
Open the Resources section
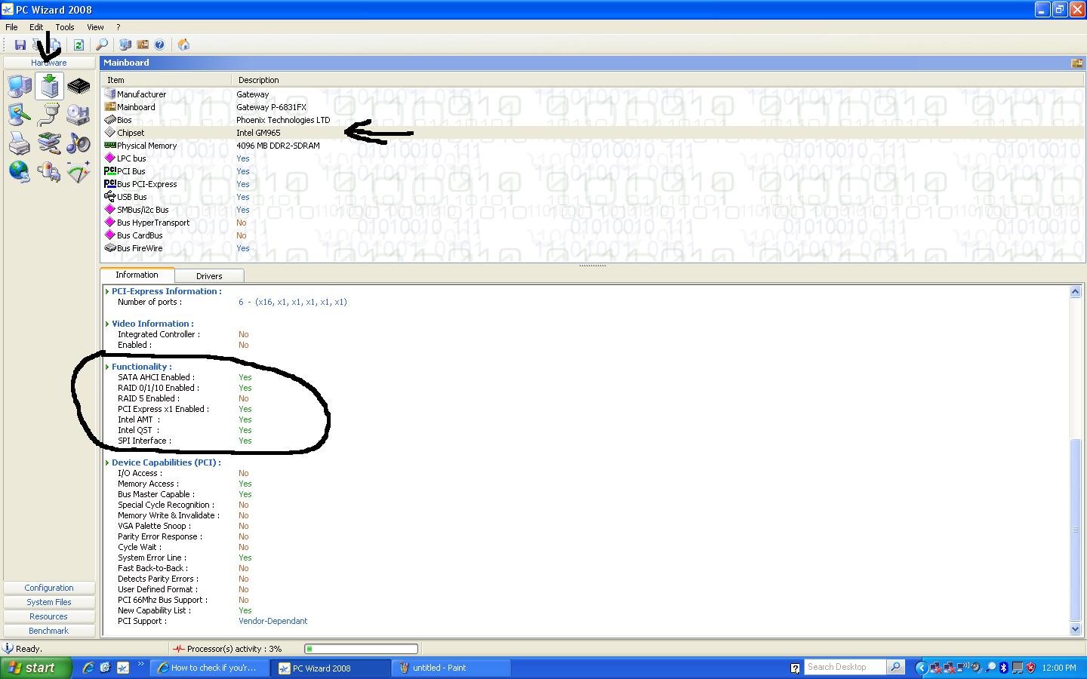coord(49,616)
